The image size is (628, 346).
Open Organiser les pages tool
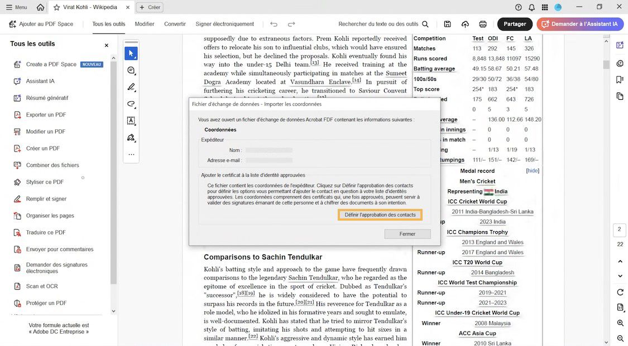[50, 216]
